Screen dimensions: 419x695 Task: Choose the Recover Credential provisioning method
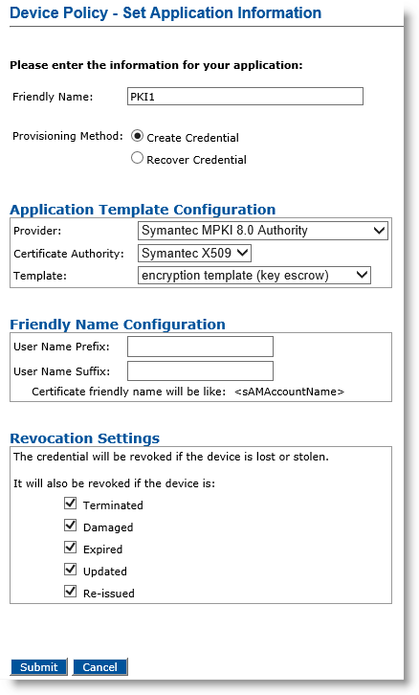[138, 158]
